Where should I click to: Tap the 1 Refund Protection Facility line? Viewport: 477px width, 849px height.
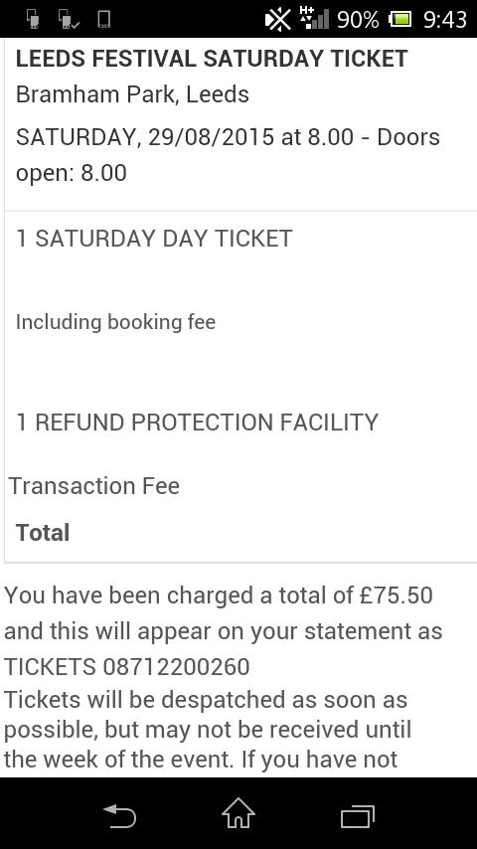click(197, 423)
